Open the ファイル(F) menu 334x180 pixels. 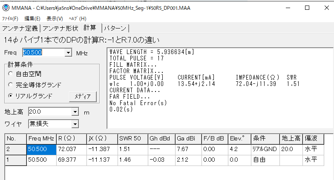pos(10,19)
